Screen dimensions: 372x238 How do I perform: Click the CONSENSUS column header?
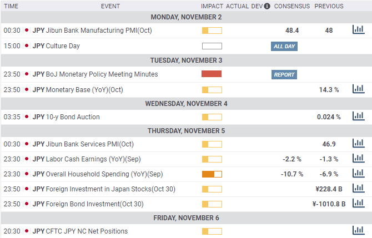[292, 6]
